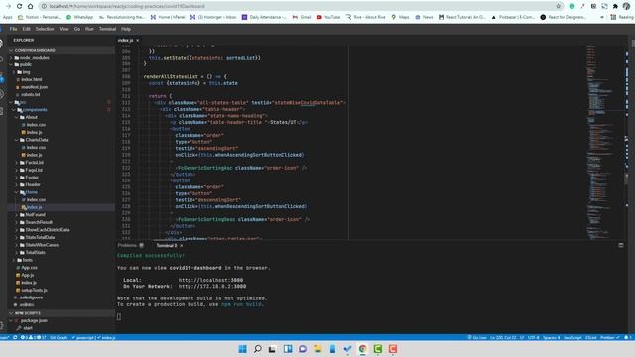Toggle the terminal panel maximize icon
Viewport: 635px width, 357px height.
coord(621,245)
